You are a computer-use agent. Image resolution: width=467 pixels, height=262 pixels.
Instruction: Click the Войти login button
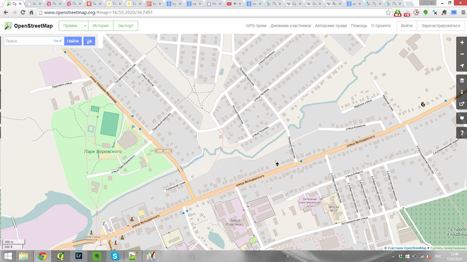point(406,26)
